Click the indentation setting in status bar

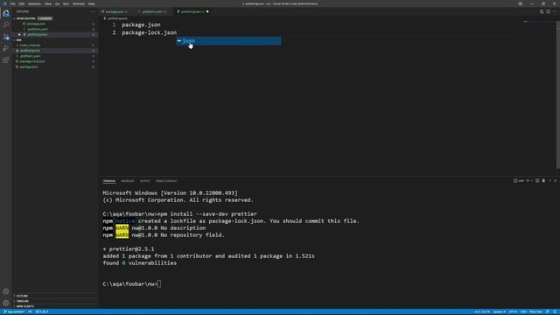click(500, 311)
